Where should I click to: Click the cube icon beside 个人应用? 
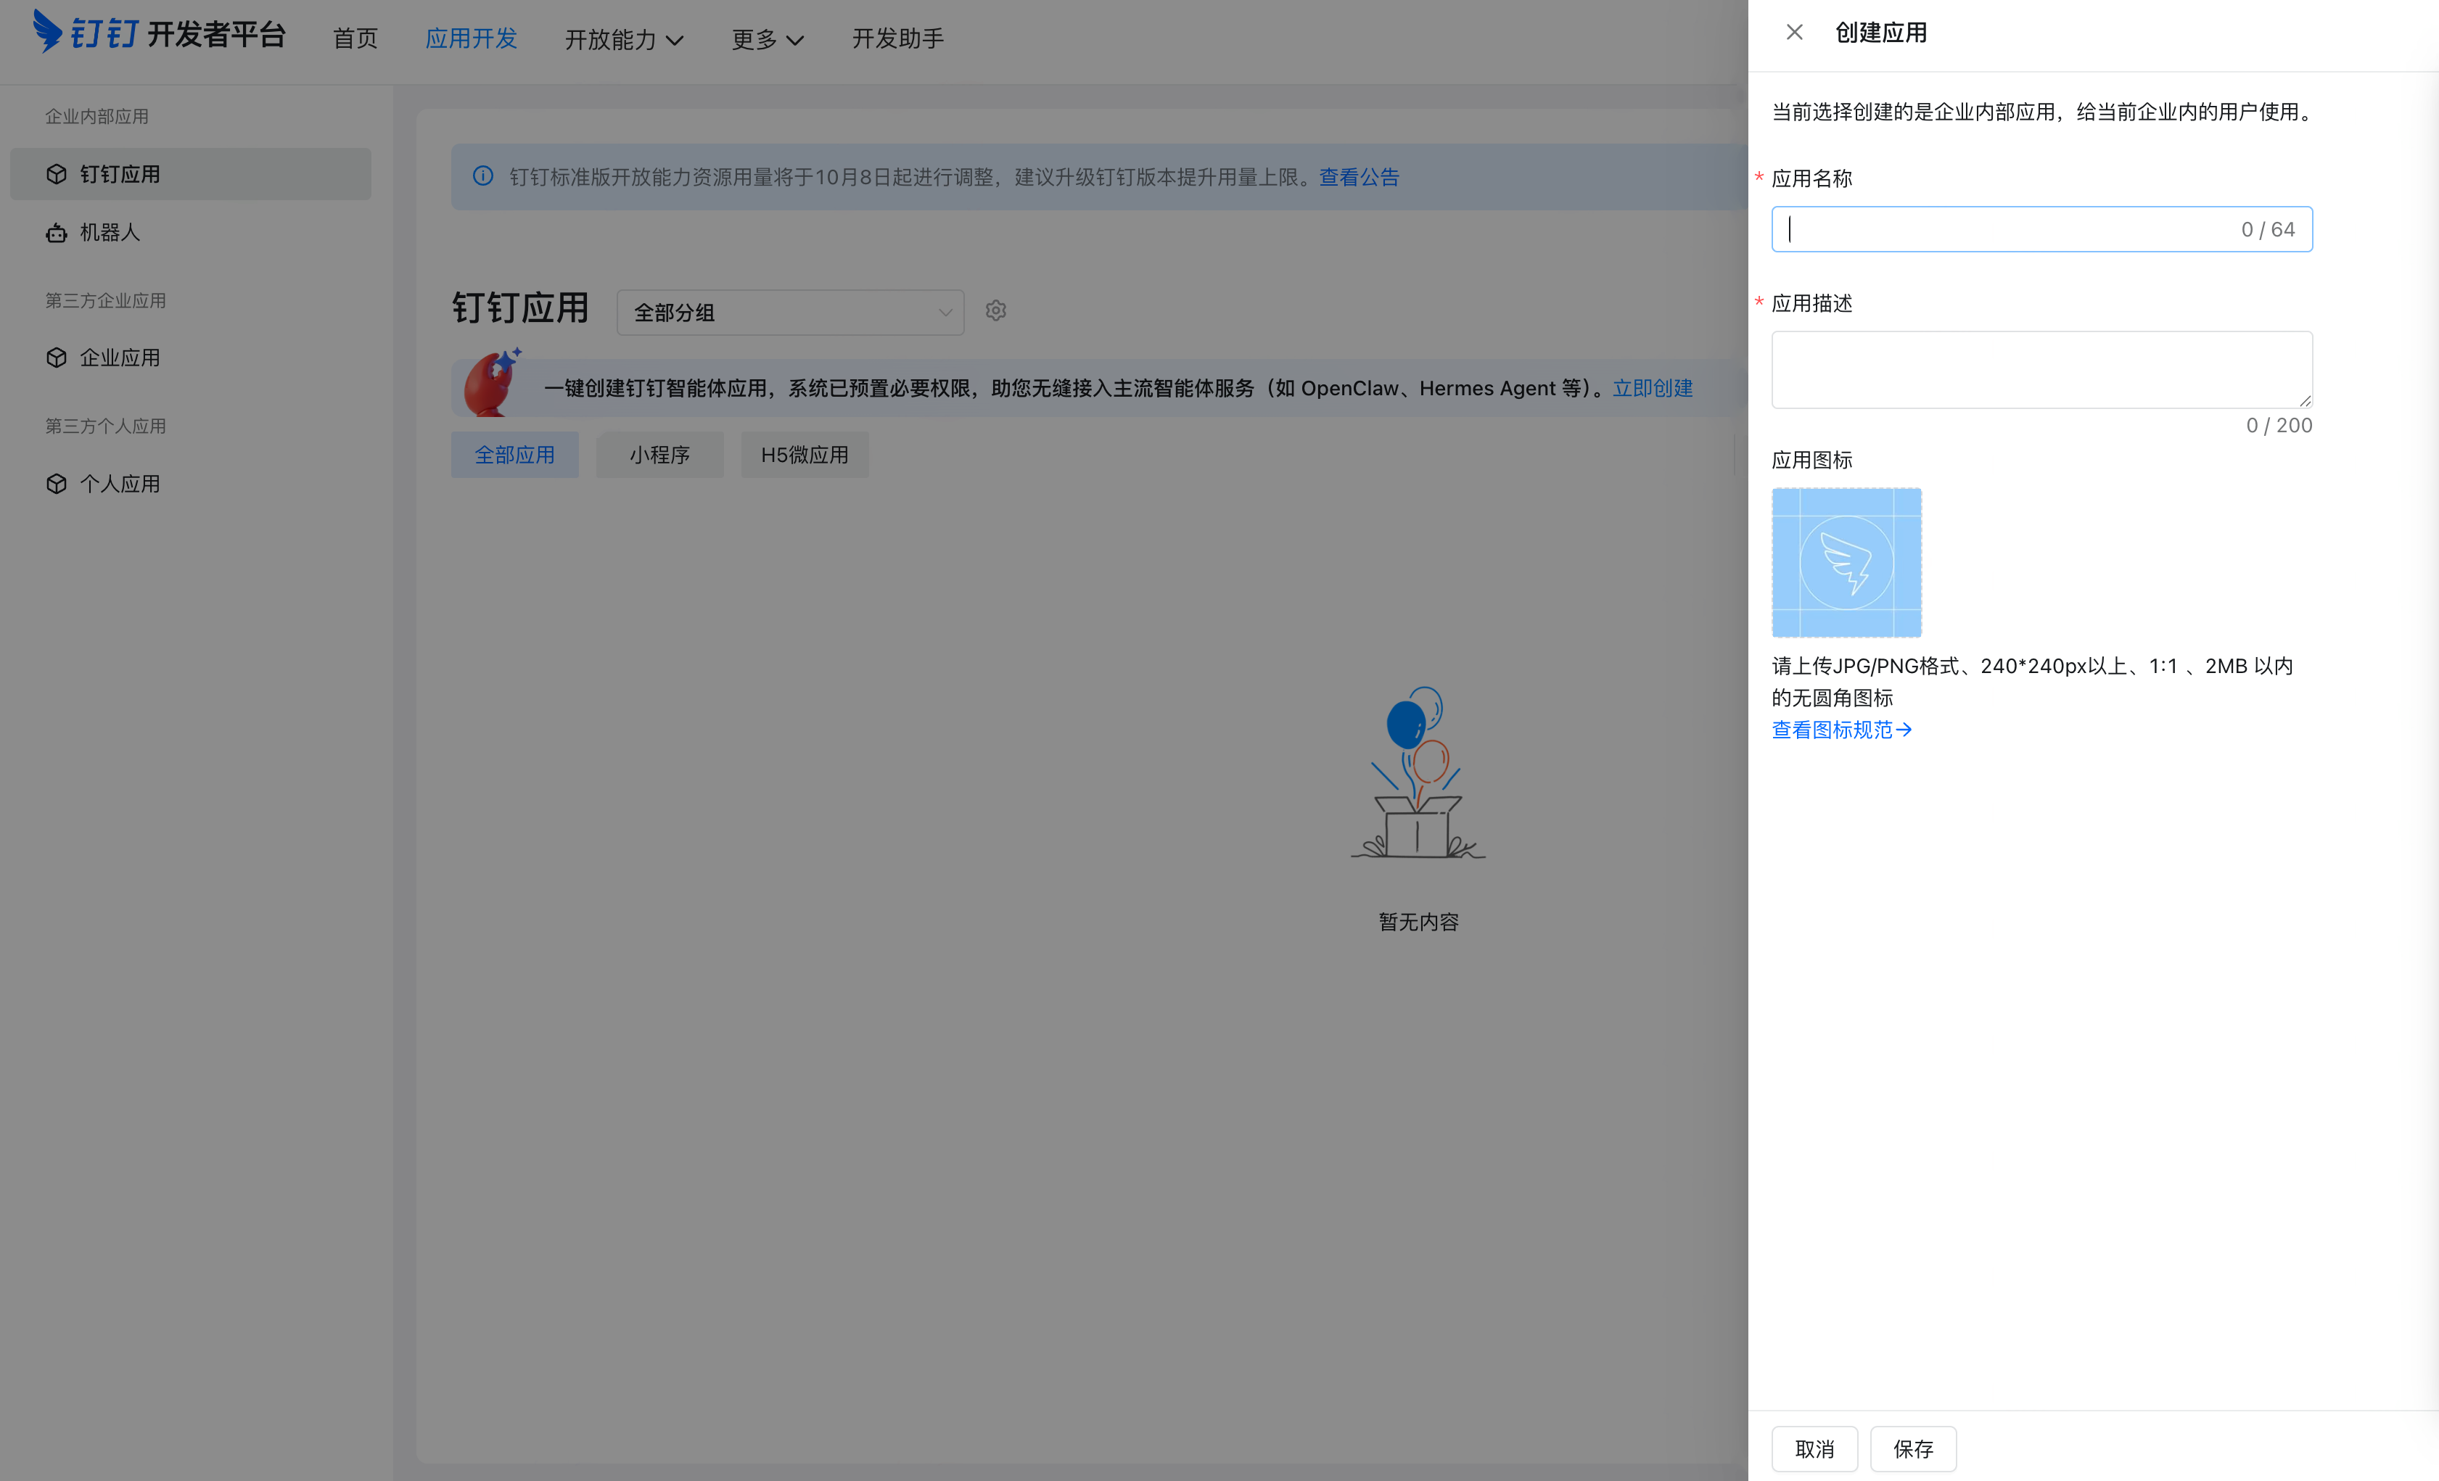(x=57, y=484)
